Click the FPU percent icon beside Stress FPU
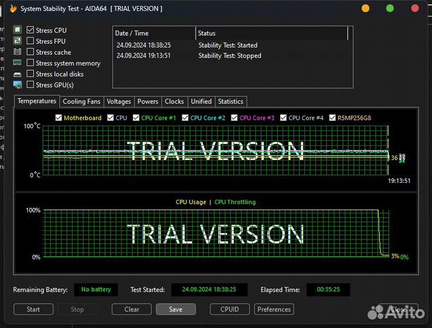Viewport: 432px width, 328px height. [x=18, y=41]
